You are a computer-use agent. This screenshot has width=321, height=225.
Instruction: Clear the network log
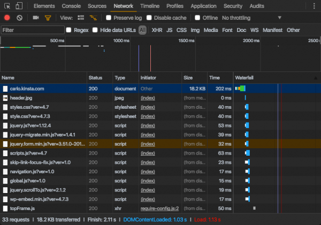coord(19,18)
